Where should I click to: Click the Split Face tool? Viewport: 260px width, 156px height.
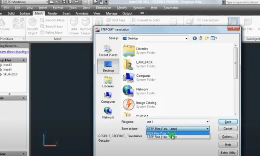[116, 20]
